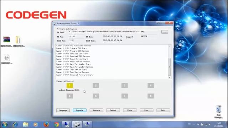
Task: Click log line 'Download Firmware Start'
Action: tap(81, 75)
